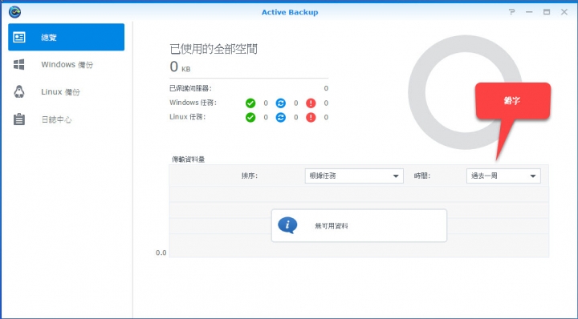
Task: Click green success icon for Windows 任務
Action: pos(250,103)
